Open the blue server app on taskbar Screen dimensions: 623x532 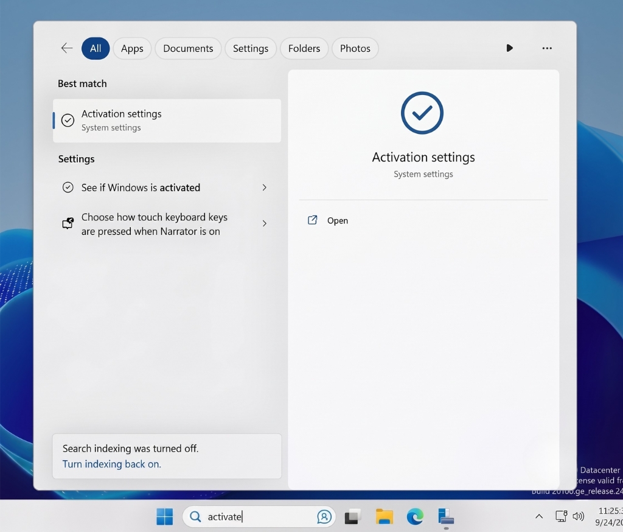click(x=446, y=517)
